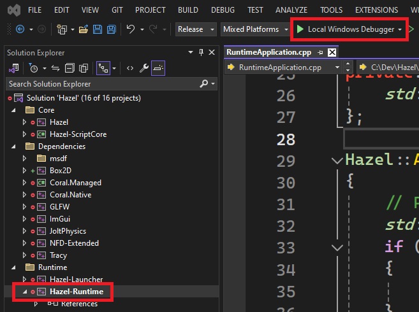Open Solution Explorer window options dropdown
419x312 pixels.
point(191,52)
